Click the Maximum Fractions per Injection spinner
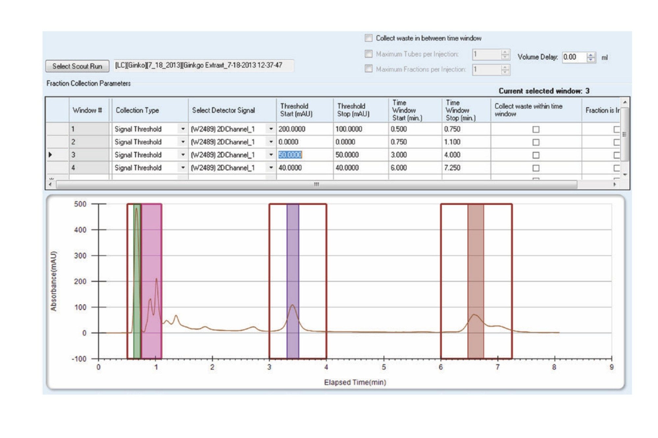The height and width of the screenshot is (438, 658). point(505,69)
